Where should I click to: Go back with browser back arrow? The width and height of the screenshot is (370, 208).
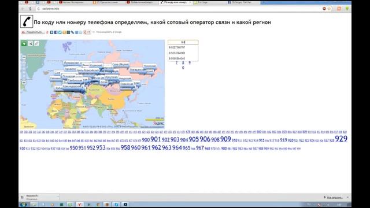pyautogui.click(x=23, y=9)
